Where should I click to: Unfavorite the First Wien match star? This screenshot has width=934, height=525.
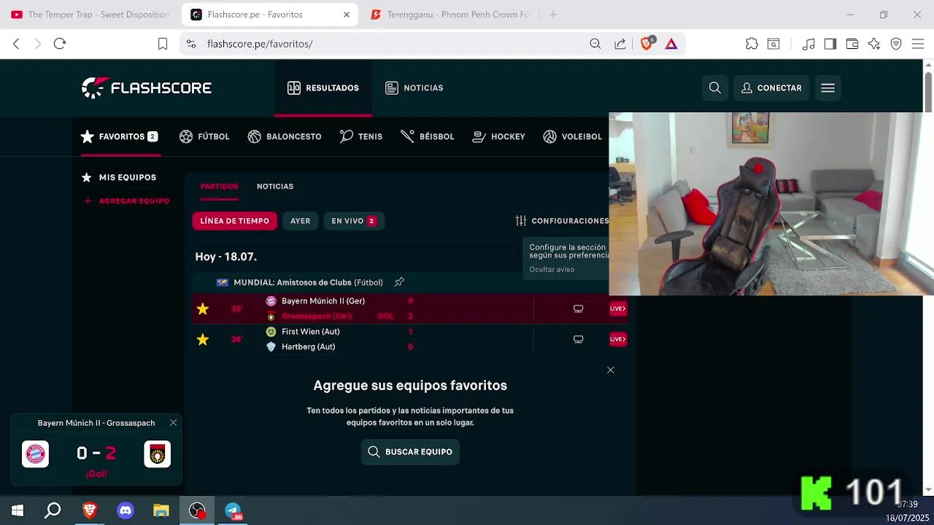point(203,340)
